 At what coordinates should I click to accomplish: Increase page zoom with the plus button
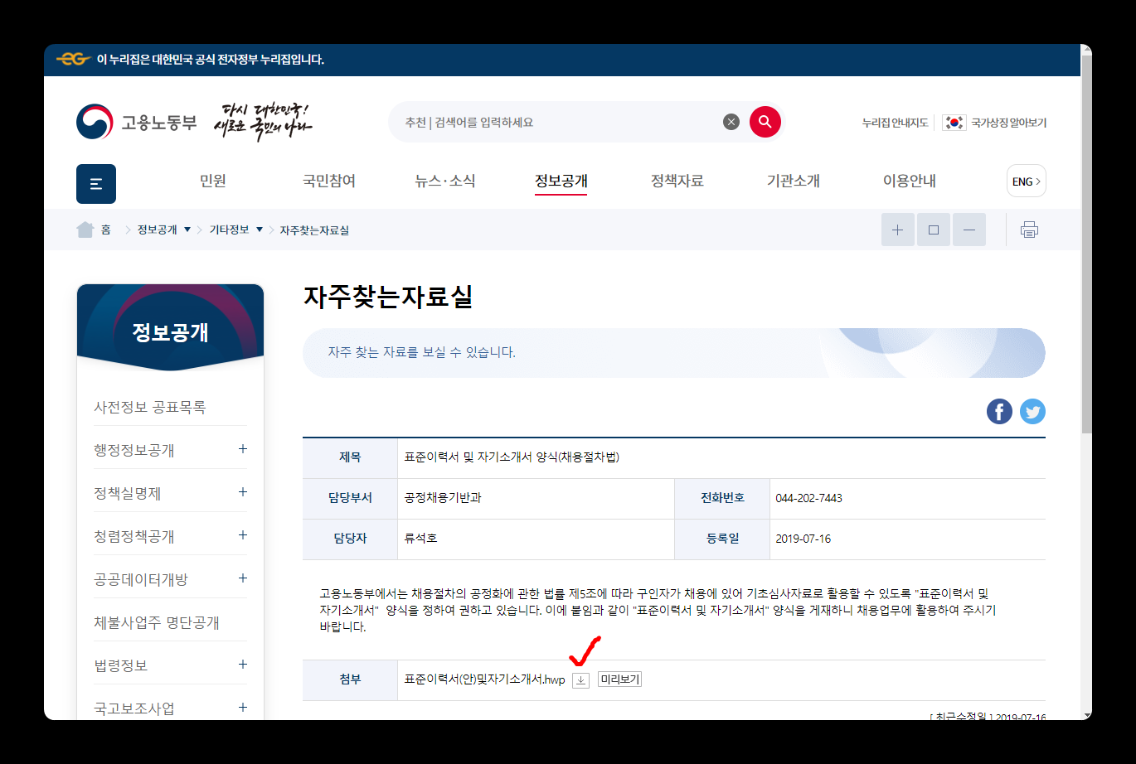tap(897, 230)
